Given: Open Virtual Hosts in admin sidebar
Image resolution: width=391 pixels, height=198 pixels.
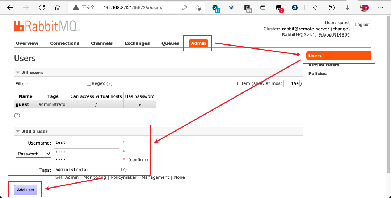Looking at the screenshot, I should pyautogui.click(x=324, y=65).
